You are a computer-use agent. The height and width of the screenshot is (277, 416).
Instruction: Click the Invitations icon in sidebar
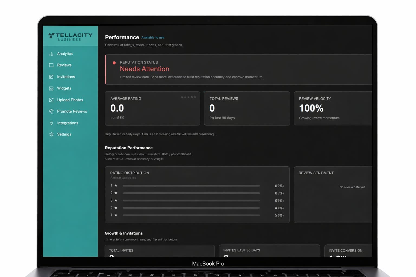(51, 77)
